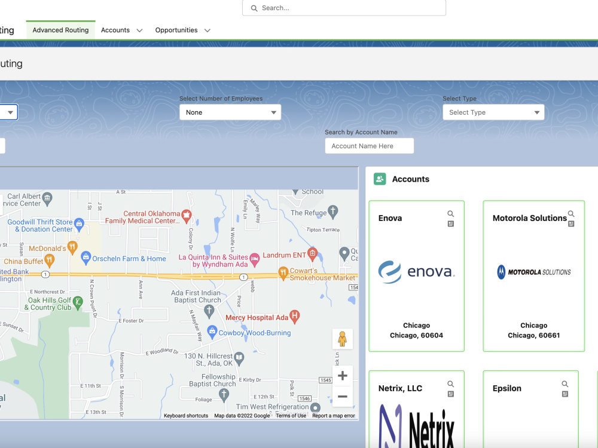This screenshot has width=598, height=448.
Task: Click the Epsilon account name heading
Action: click(507, 388)
